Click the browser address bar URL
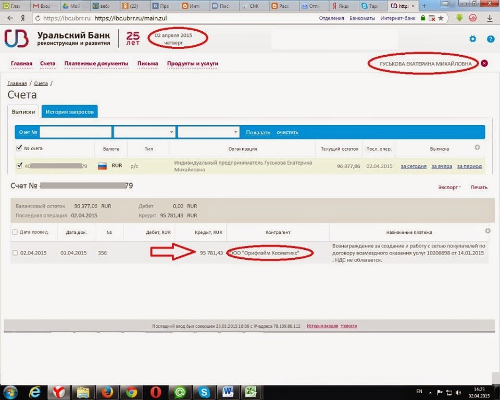Image resolution: width=500 pixels, height=400 pixels. pos(130,18)
